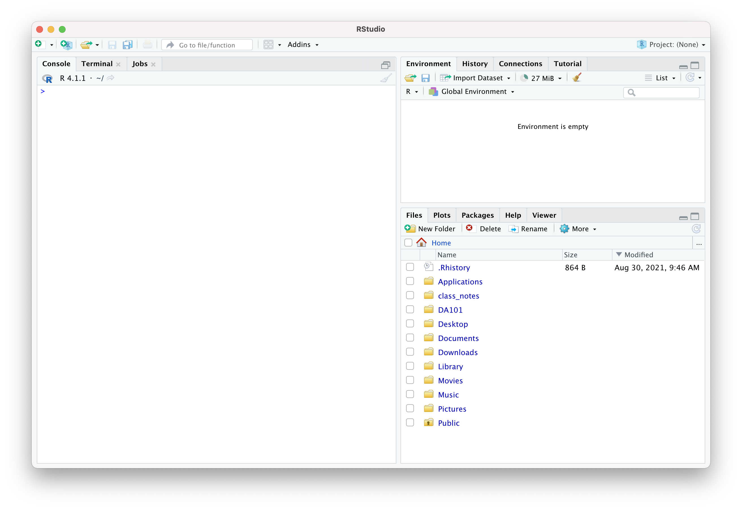Click the New Folder button

tap(430, 229)
